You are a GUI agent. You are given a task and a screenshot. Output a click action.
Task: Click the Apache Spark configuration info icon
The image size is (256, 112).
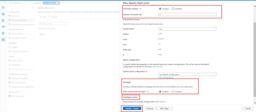pos(146,71)
